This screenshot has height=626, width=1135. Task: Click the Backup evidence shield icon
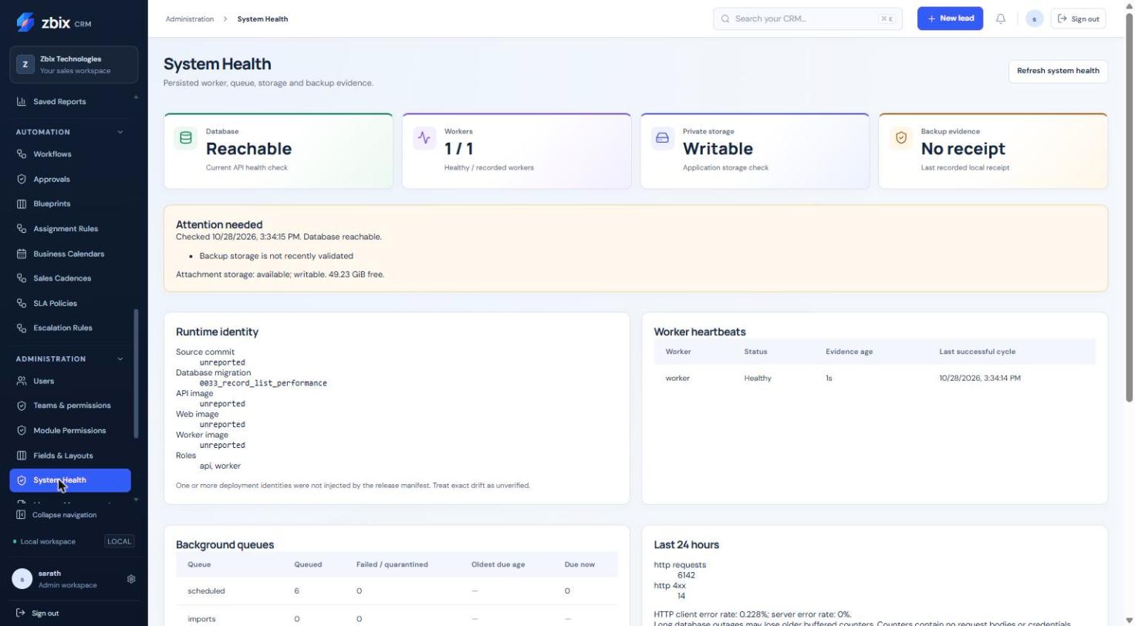click(x=900, y=138)
